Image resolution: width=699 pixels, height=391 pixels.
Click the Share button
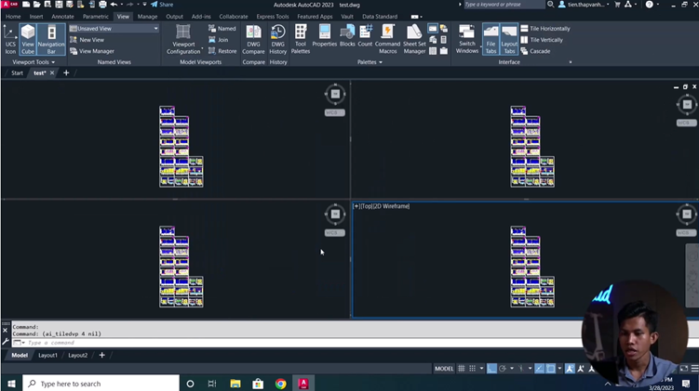pos(162,5)
